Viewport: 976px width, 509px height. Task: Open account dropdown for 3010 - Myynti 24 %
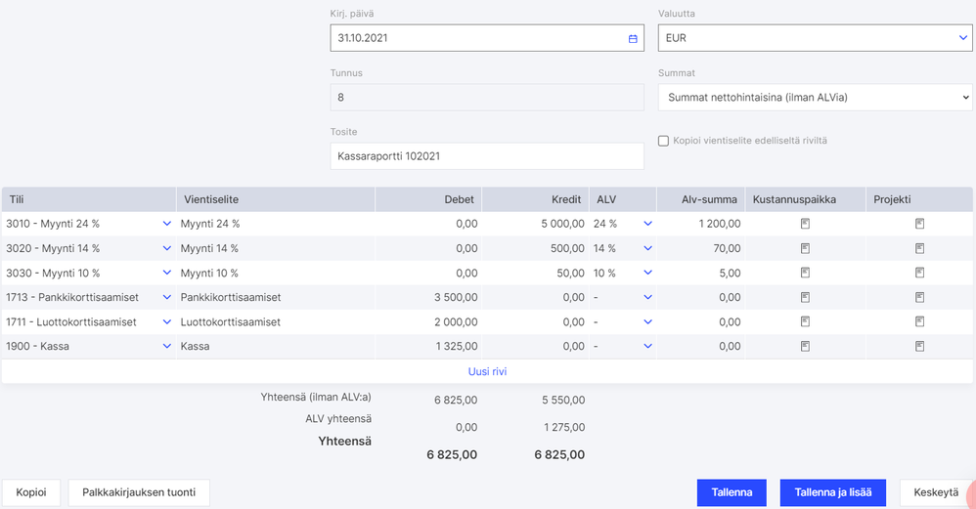166,224
